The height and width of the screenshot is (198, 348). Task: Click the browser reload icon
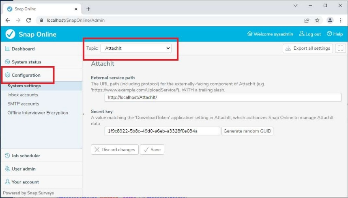29,20
